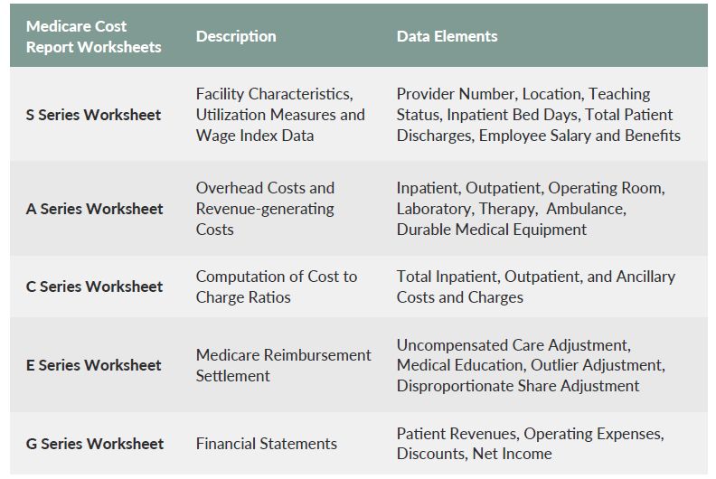Click the C Series Worksheet row label
Image resolution: width=716 pixels, height=479 pixels.
pos(95,286)
